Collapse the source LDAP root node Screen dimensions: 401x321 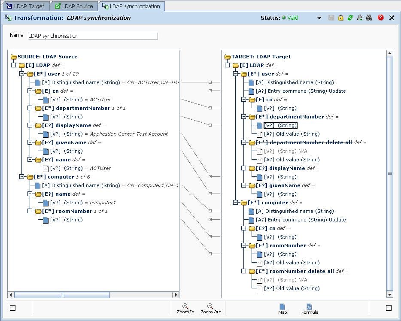[14, 65]
